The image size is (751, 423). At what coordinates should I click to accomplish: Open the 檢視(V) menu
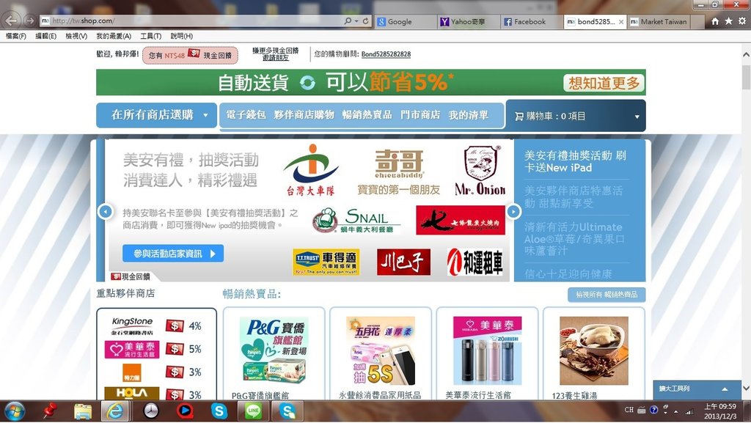[x=76, y=36]
